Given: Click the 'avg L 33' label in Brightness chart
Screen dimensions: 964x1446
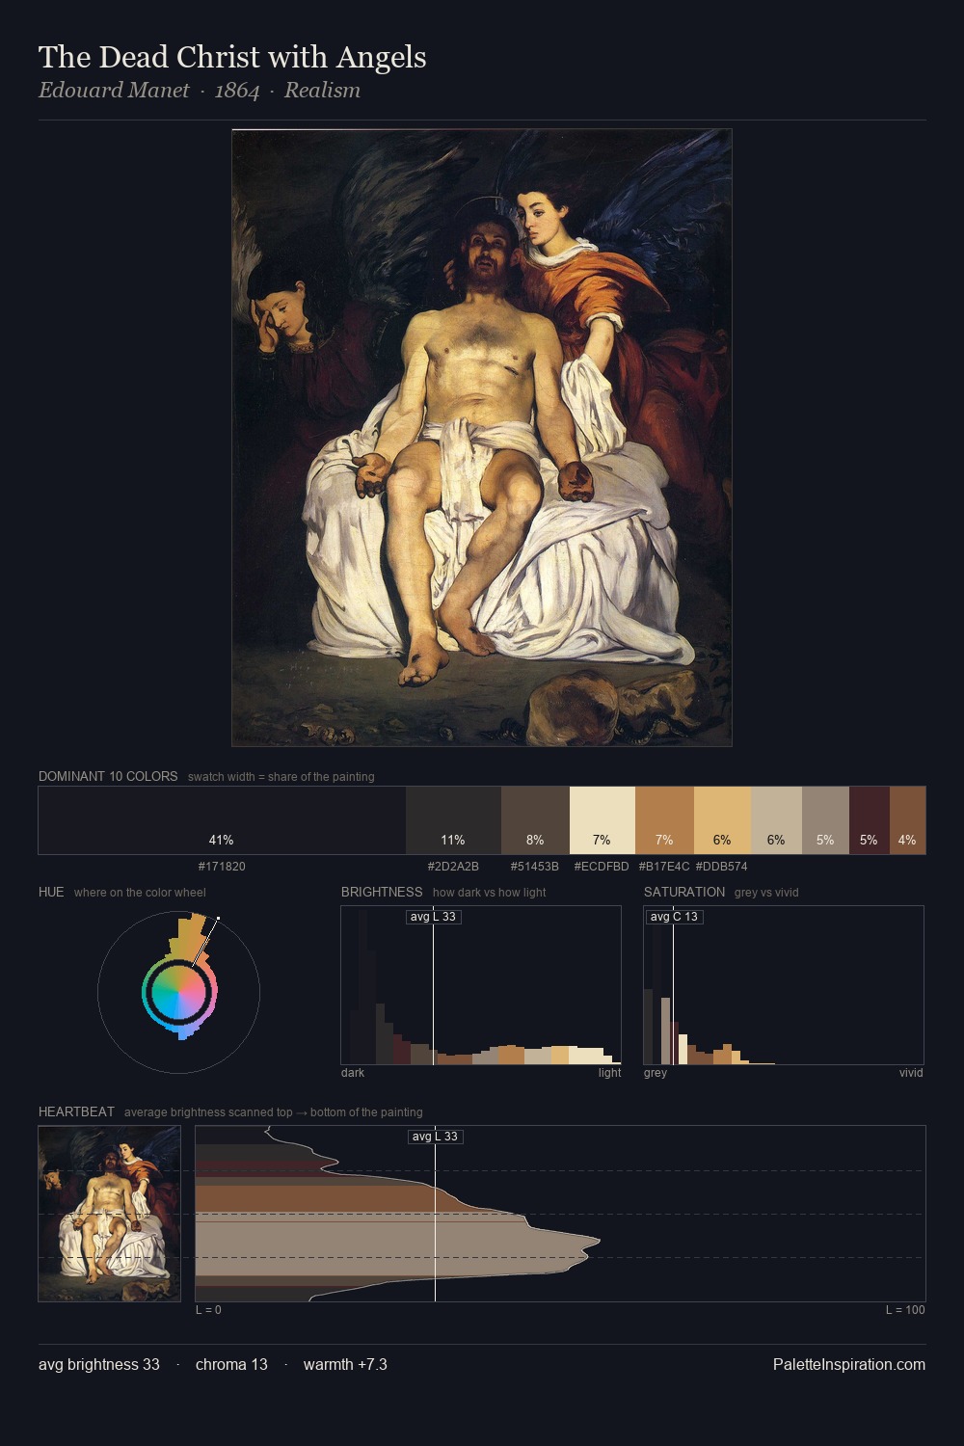Looking at the screenshot, I should (434, 917).
